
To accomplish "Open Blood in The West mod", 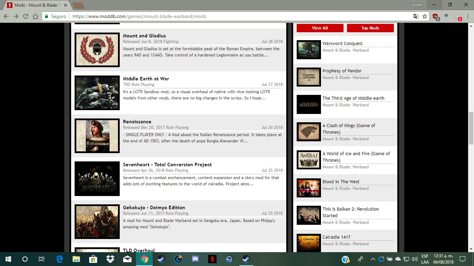I will coord(341,181).
